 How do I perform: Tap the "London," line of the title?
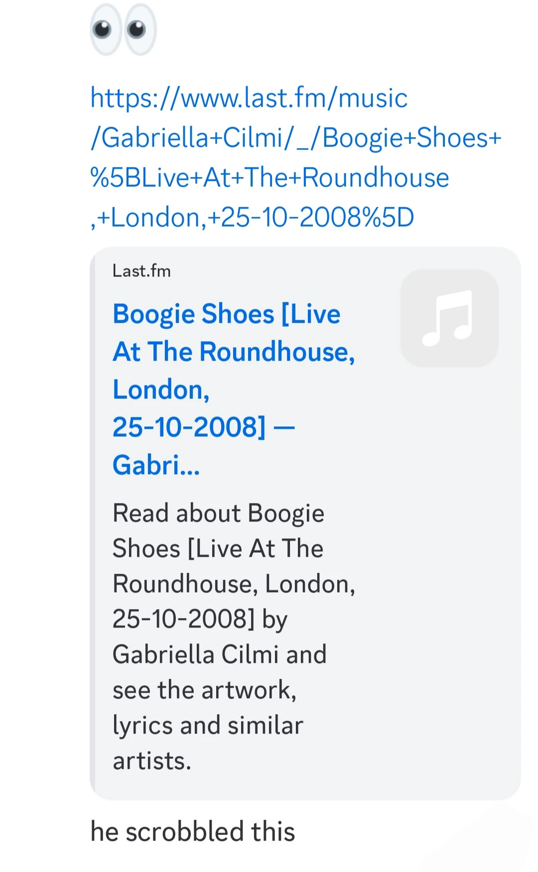click(x=161, y=390)
